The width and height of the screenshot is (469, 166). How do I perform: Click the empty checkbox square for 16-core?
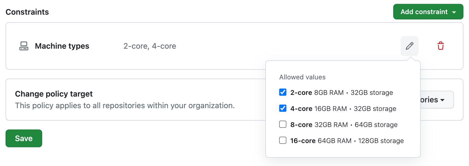pos(283,141)
